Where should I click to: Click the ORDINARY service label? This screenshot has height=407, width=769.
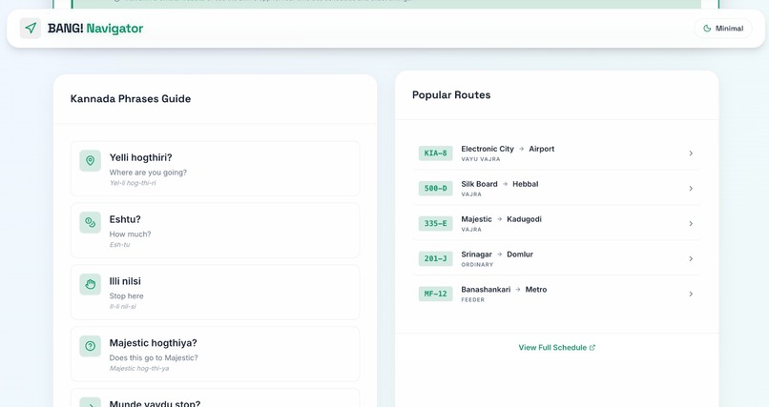point(477,264)
